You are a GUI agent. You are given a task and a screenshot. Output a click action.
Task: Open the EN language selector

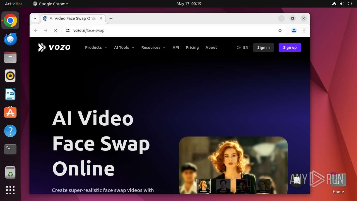[x=243, y=47]
